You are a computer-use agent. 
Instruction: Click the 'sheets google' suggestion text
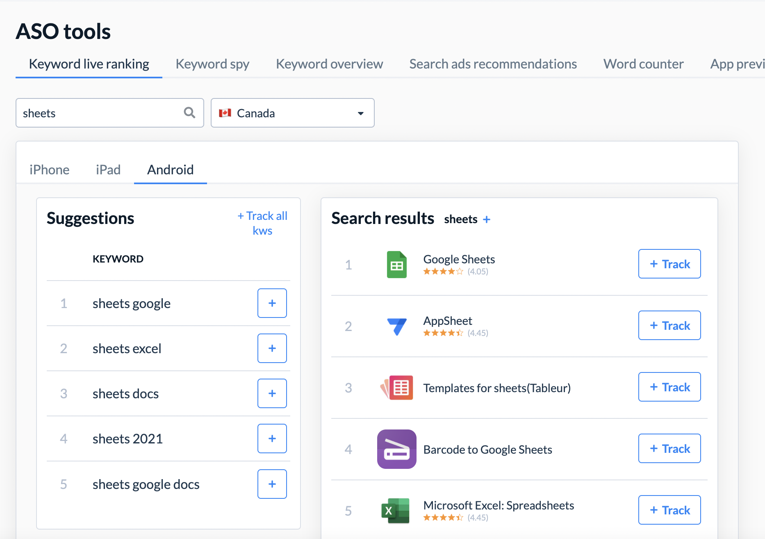[x=132, y=304]
